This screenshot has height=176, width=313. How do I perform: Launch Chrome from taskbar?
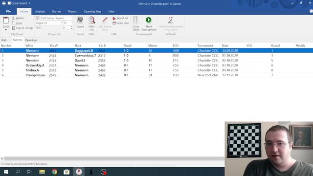[54, 172]
